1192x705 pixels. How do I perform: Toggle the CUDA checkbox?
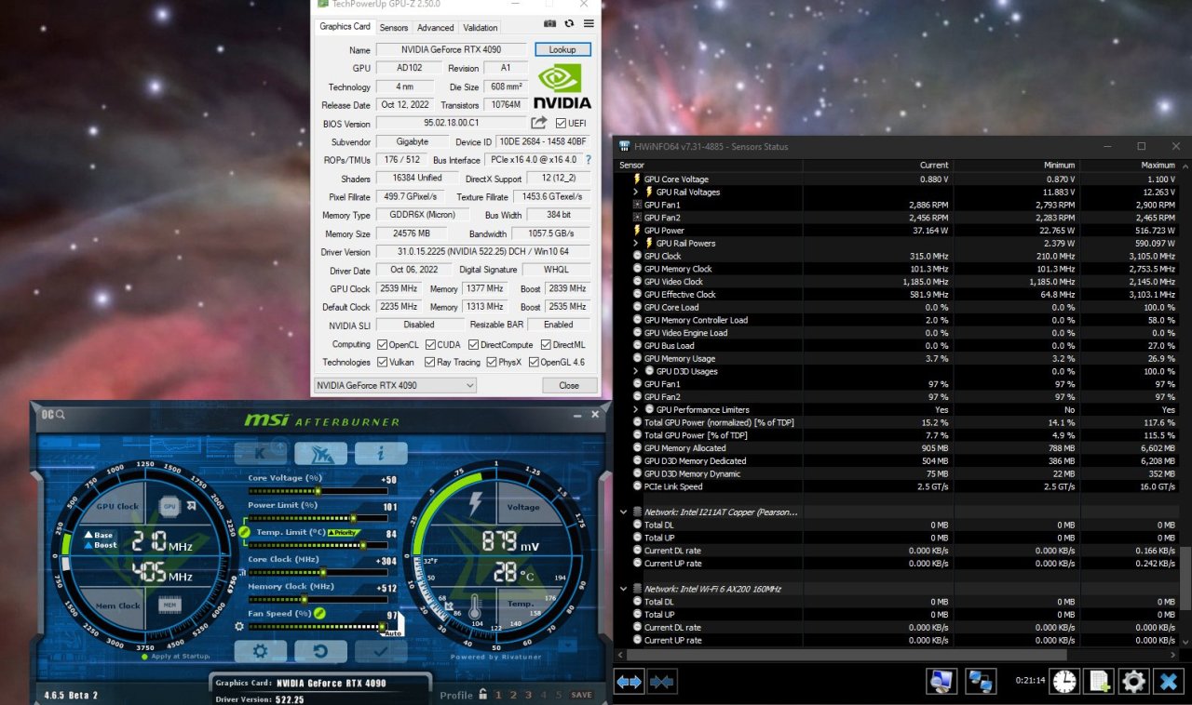click(429, 345)
